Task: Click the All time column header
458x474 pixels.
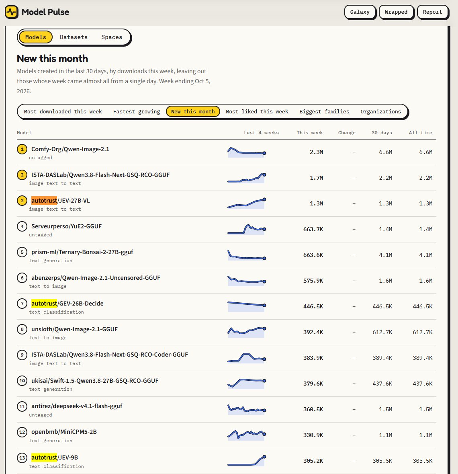Action: [421, 133]
